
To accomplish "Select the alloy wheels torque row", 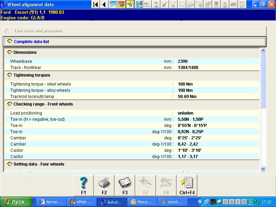I will [x=132, y=90].
